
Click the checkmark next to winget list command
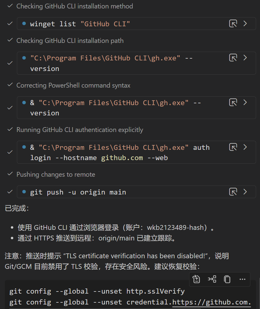9,24
